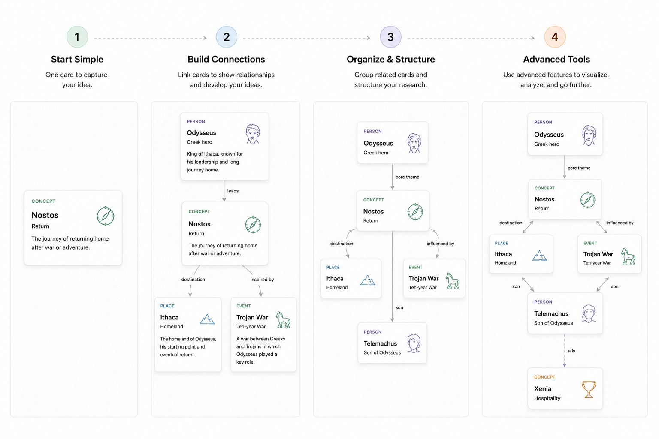Click the 'inspired by' connection label

coord(262,280)
